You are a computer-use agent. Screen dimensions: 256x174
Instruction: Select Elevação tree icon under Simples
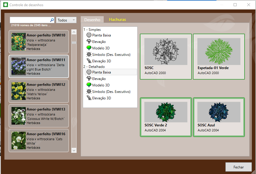coord(89,42)
